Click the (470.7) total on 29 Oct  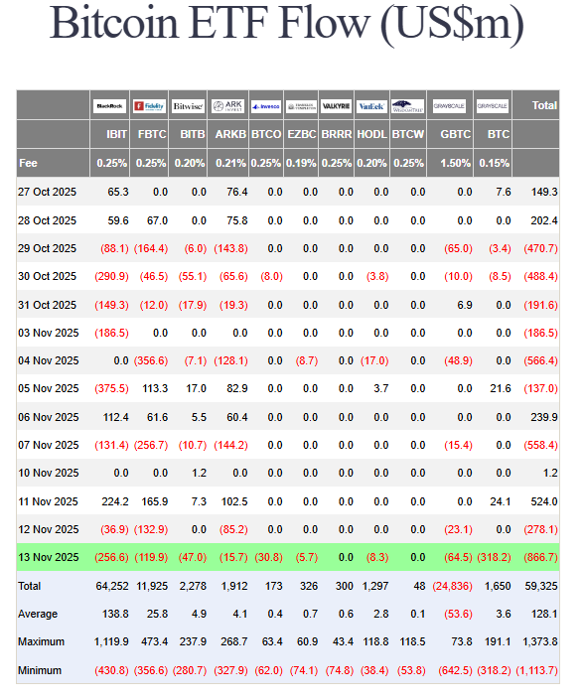click(540, 248)
